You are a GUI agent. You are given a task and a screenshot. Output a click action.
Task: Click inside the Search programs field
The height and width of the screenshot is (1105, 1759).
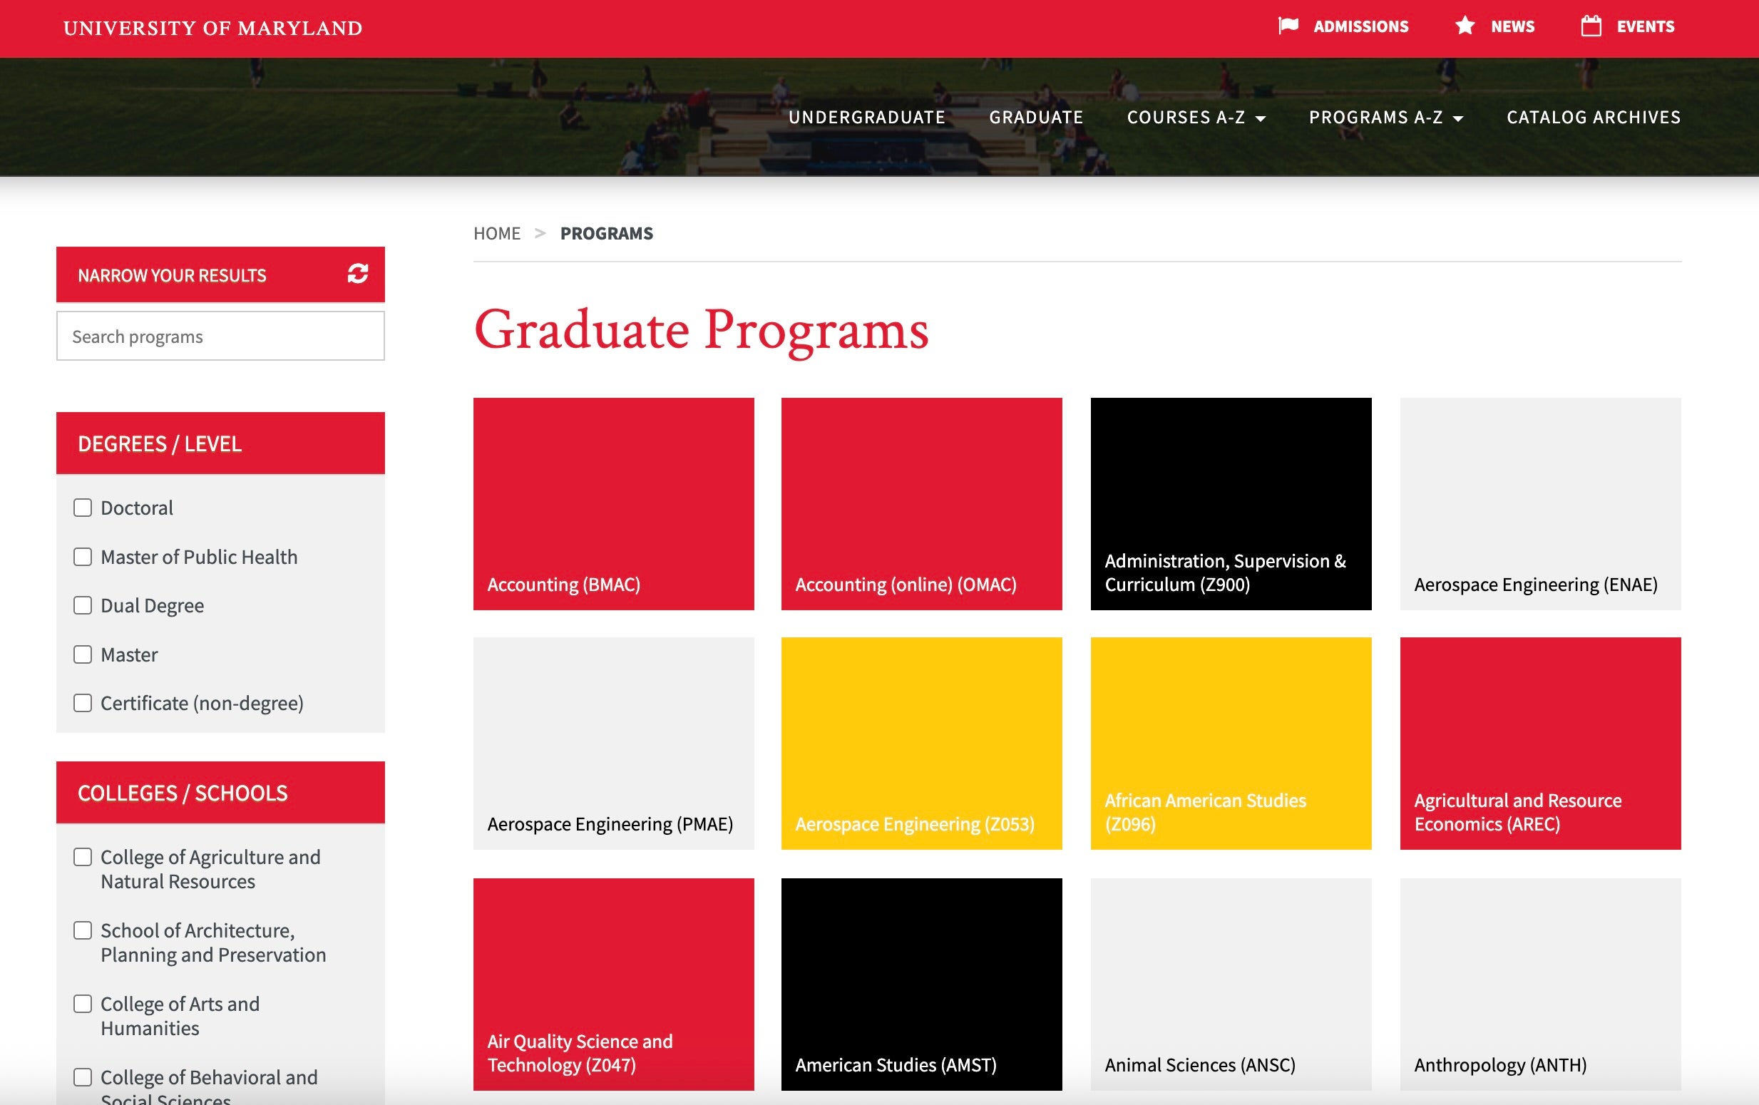tap(219, 335)
